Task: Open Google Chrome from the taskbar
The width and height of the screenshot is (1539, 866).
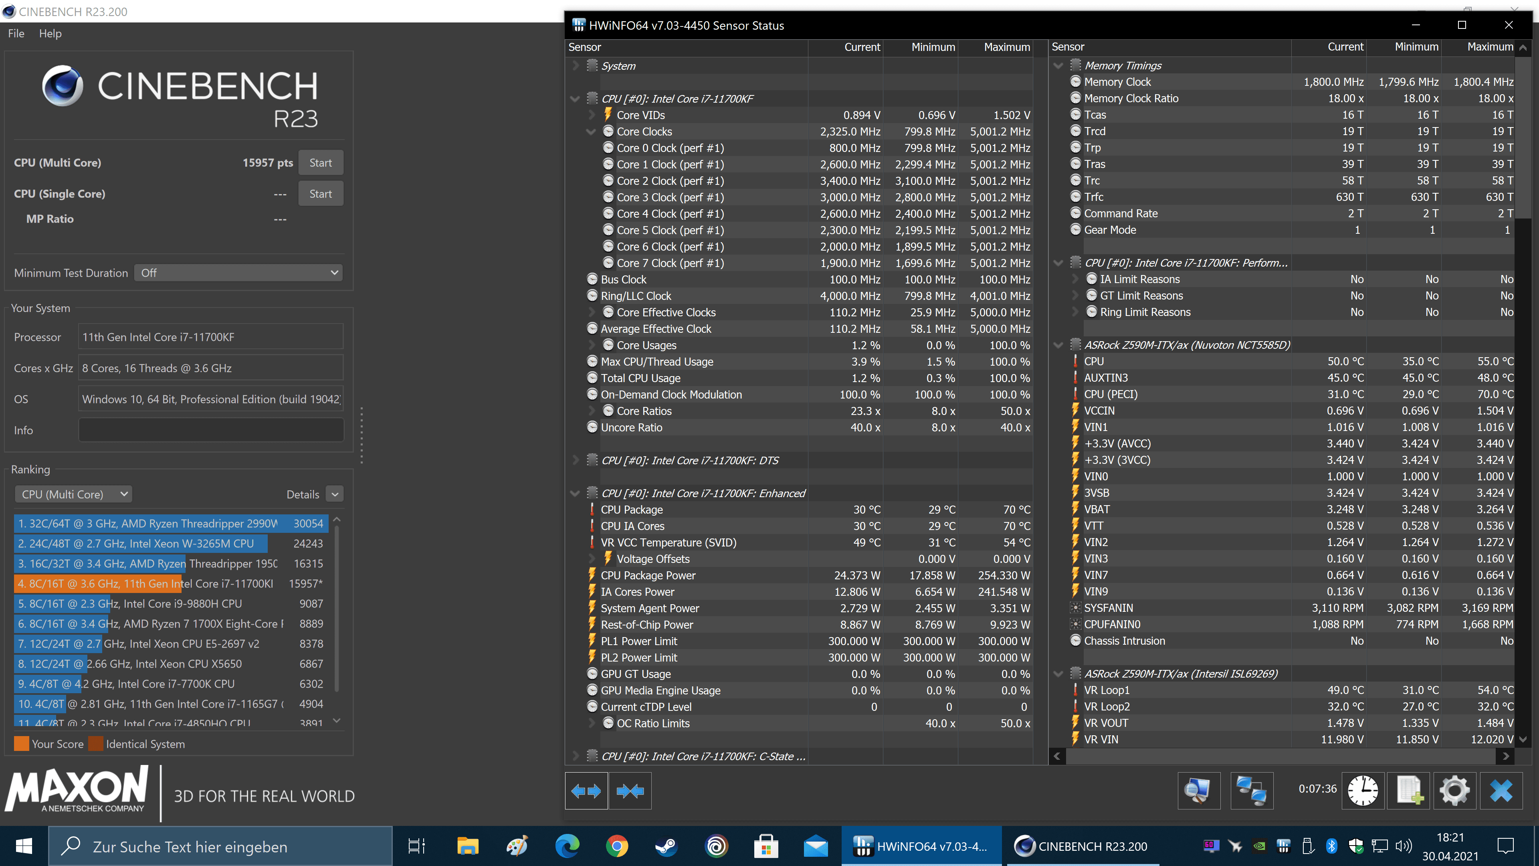Action: [x=616, y=846]
